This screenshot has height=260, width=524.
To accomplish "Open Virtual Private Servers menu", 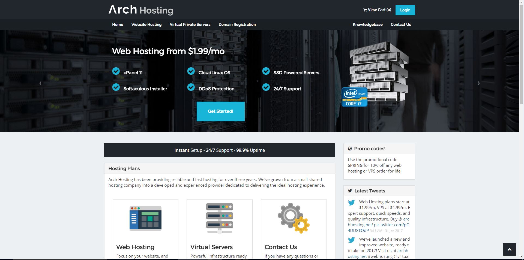I will point(190,25).
